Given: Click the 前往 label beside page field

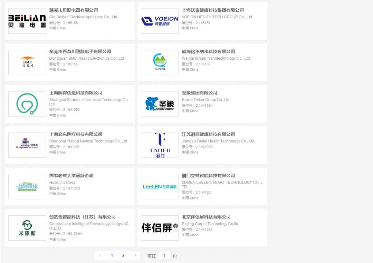Looking at the screenshot, I should pos(152,256).
